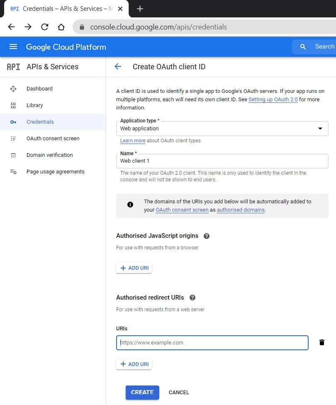Open a new browser tab
Image resolution: width=336 pixels, height=405 pixels.
click(x=140, y=9)
